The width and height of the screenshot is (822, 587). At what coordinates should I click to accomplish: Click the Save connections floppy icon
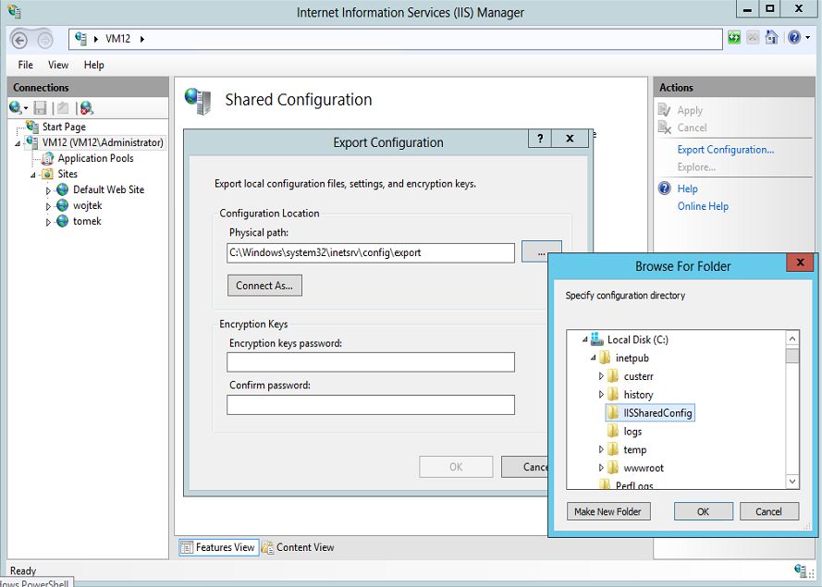click(x=40, y=108)
